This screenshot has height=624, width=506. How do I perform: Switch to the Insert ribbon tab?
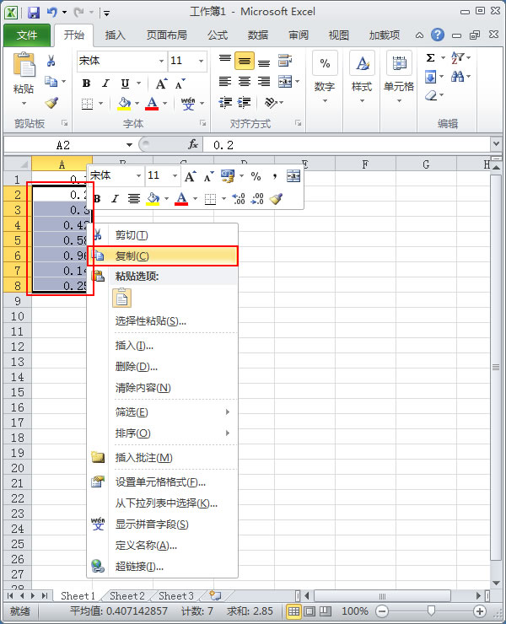point(115,35)
